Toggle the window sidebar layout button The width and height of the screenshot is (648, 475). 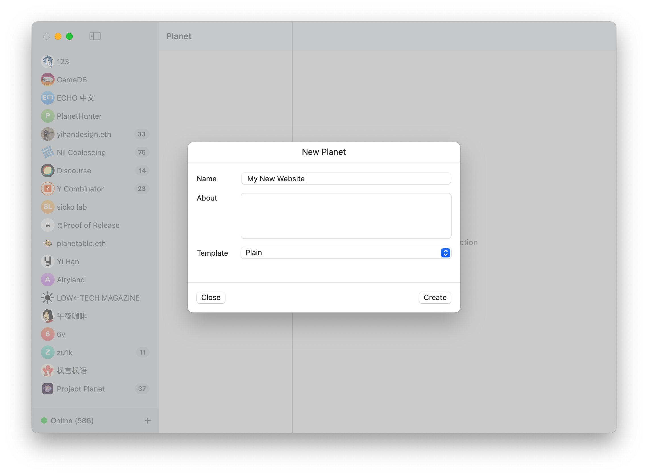95,36
